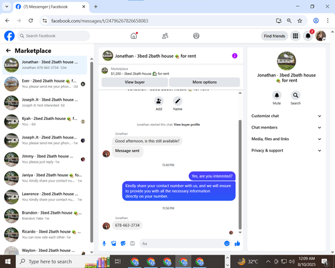Open the Windows notification center icon
The width and height of the screenshot is (335, 268).
[325, 261]
